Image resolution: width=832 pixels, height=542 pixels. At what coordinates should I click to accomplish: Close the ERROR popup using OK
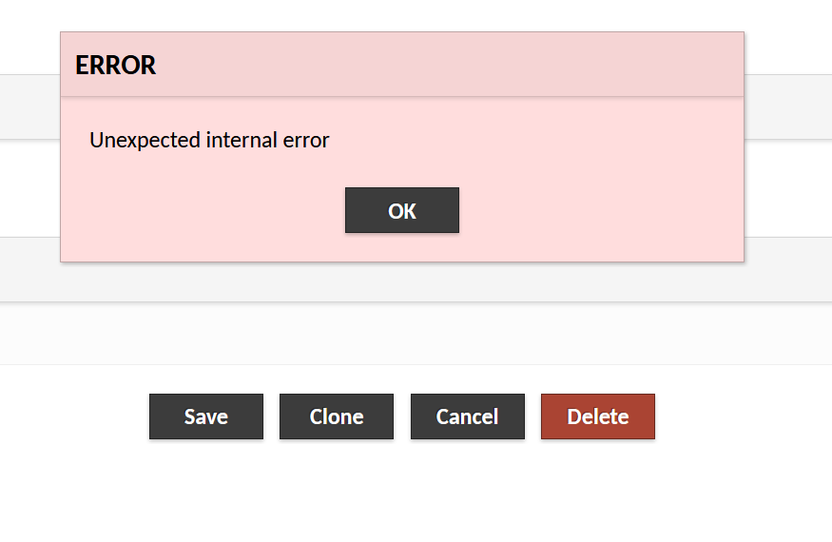401,210
